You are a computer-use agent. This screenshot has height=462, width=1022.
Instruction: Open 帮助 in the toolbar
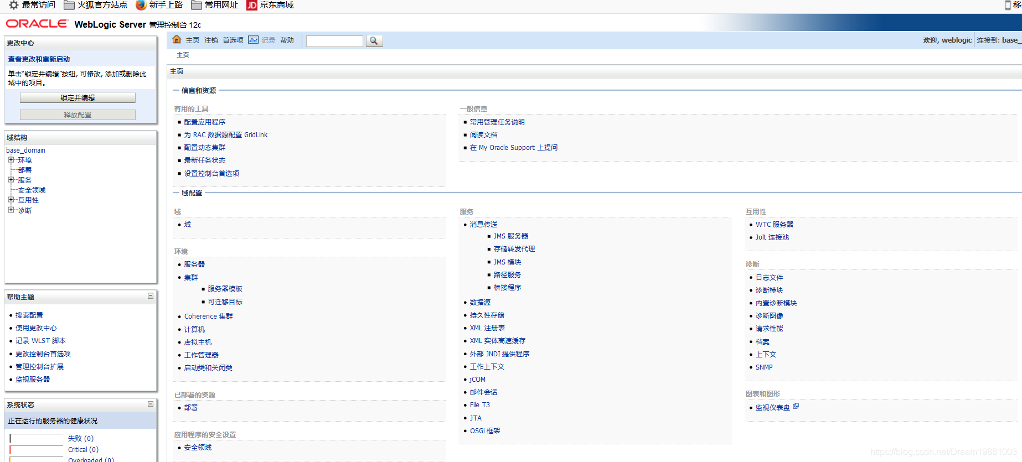tap(287, 40)
